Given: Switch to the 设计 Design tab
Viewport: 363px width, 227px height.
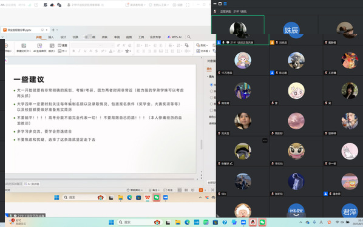Looking at the screenshot, I should pyautogui.click(x=63, y=37).
